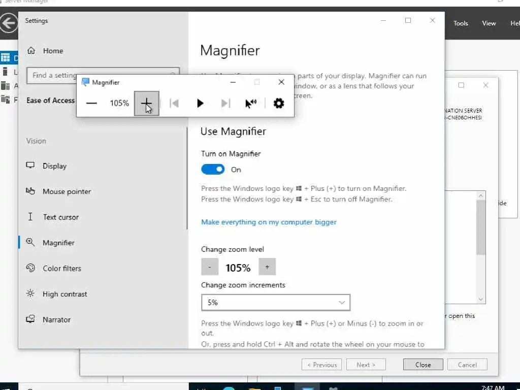Click the High contrast sun icon
The image size is (520, 390).
[30, 294]
